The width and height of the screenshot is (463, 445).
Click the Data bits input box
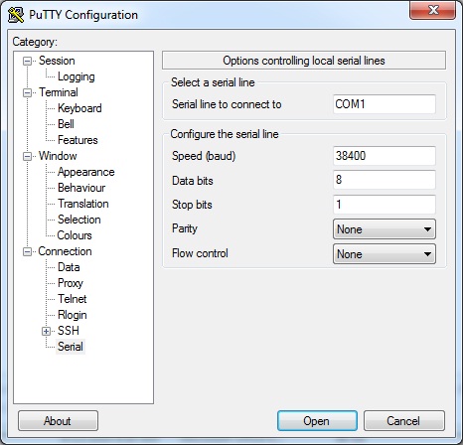coord(385,180)
